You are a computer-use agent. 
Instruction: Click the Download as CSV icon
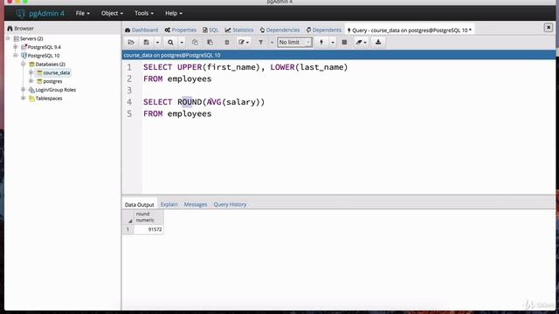[378, 43]
